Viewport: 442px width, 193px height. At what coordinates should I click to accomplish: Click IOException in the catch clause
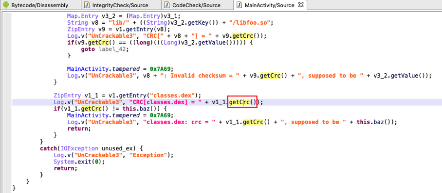(x=79, y=148)
